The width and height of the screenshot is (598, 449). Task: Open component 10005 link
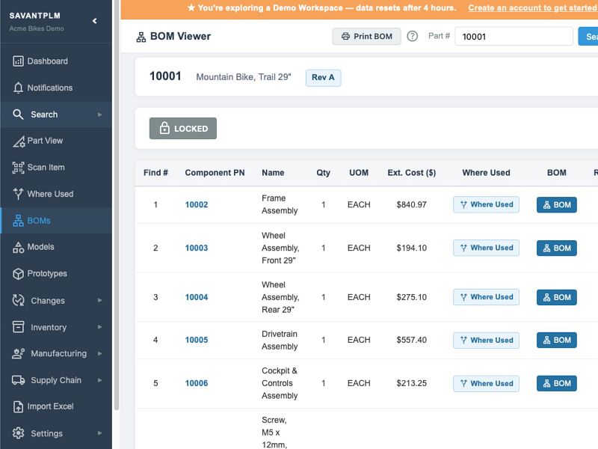coord(197,340)
